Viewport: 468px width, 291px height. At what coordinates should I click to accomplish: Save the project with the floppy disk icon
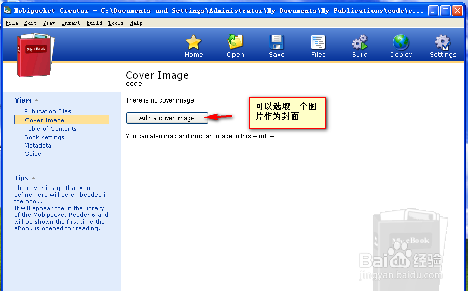[x=277, y=42]
